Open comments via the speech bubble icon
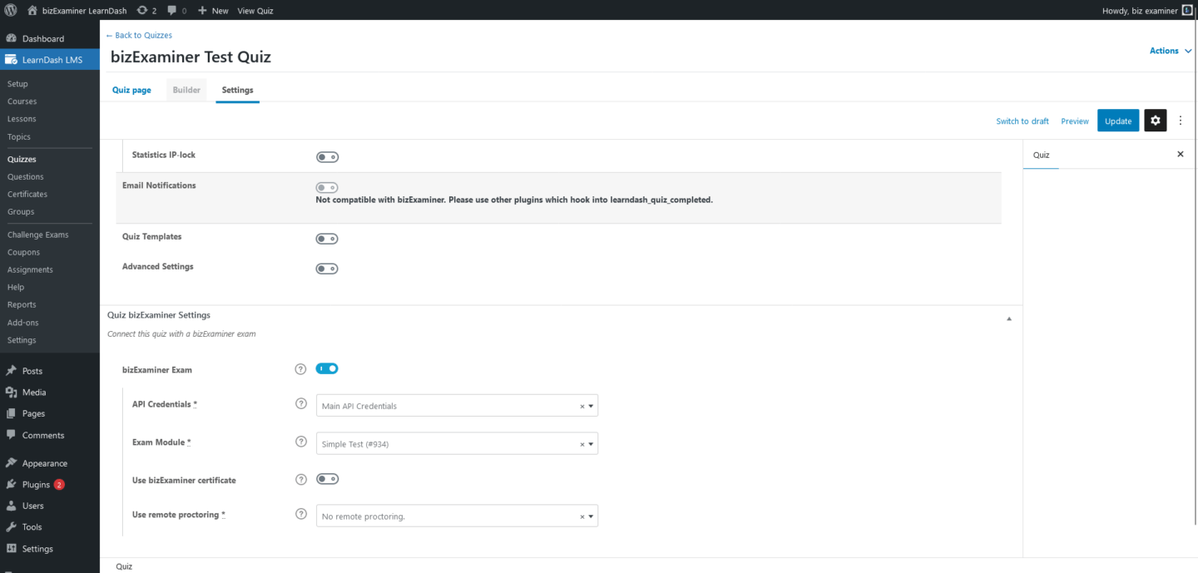1198x573 pixels. coord(171,10)
